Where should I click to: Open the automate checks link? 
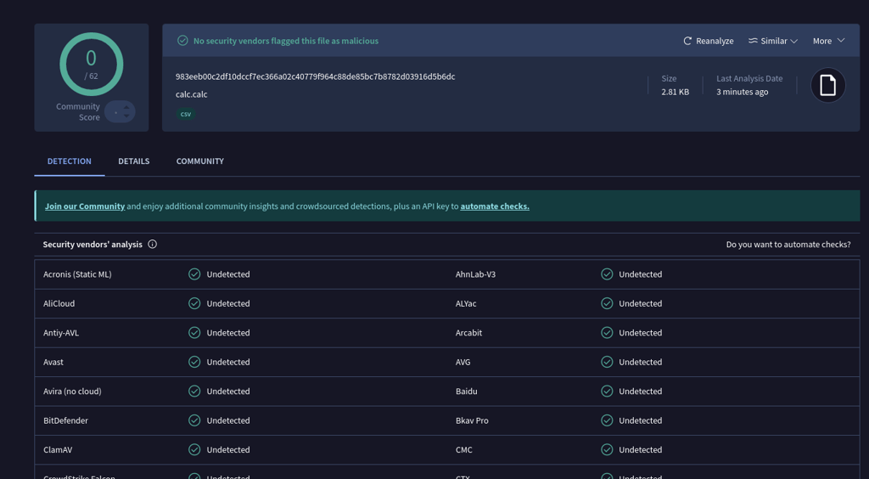point(495,206)
